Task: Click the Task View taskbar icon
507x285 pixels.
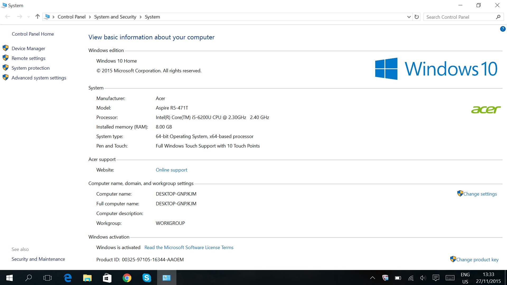Action: click(x=48, y=278)
